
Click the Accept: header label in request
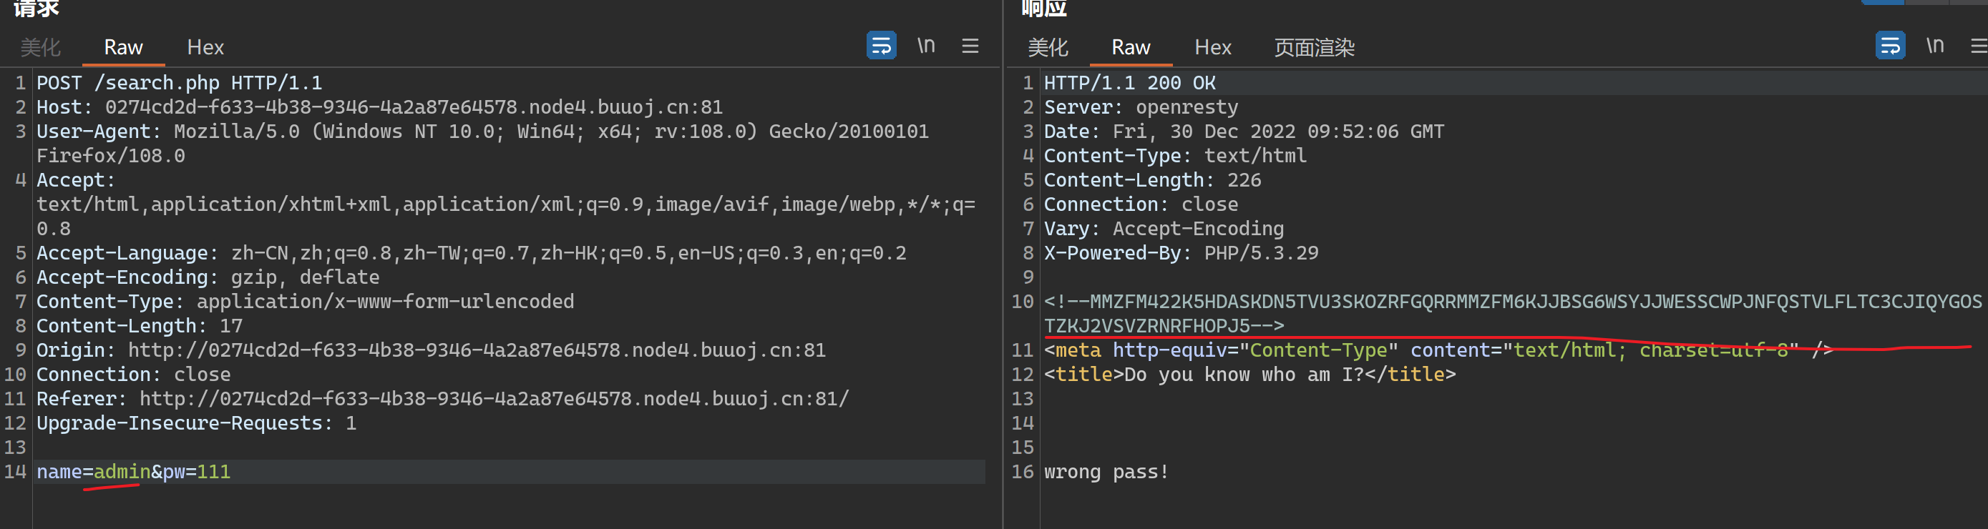pyautogui.click(x=76, y=179)
